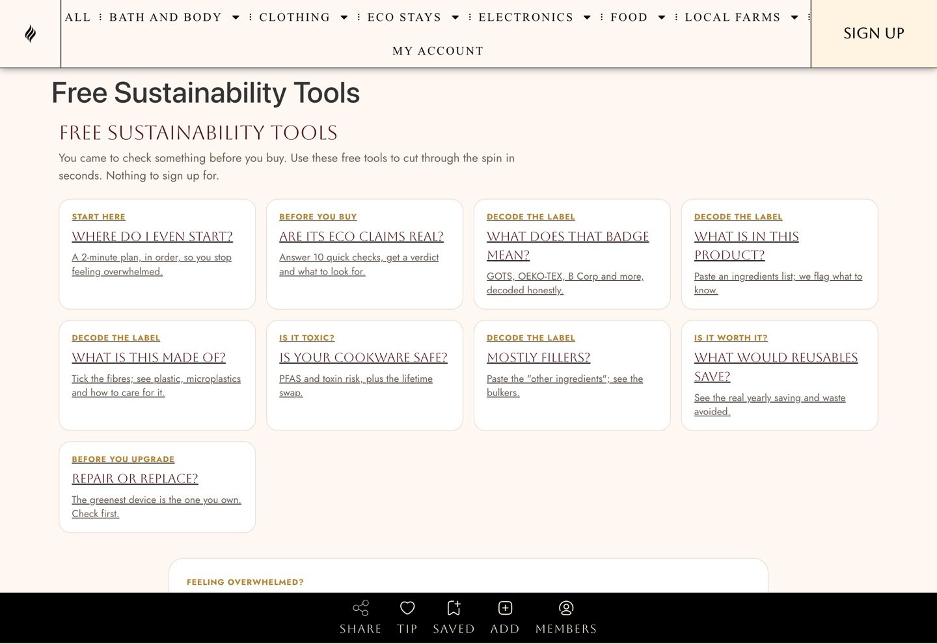Image resolution: width=937 pixels, height=644 pixels.
Task: Click the Tip heart icon
Action: [407, 608]
